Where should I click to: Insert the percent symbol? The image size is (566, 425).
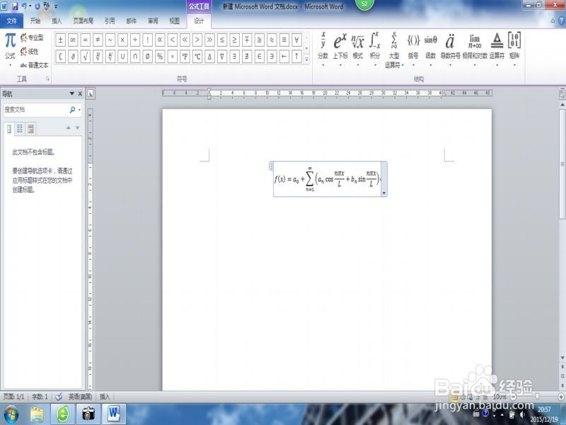(x=160, y=57)
